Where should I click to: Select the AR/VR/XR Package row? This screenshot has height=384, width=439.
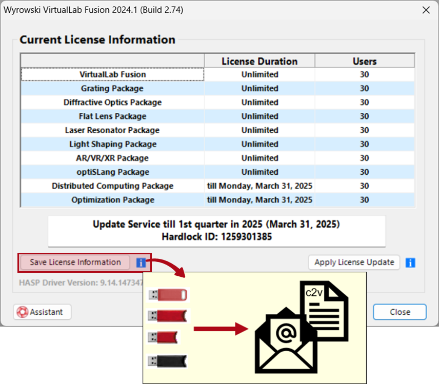tap(218, 158)
